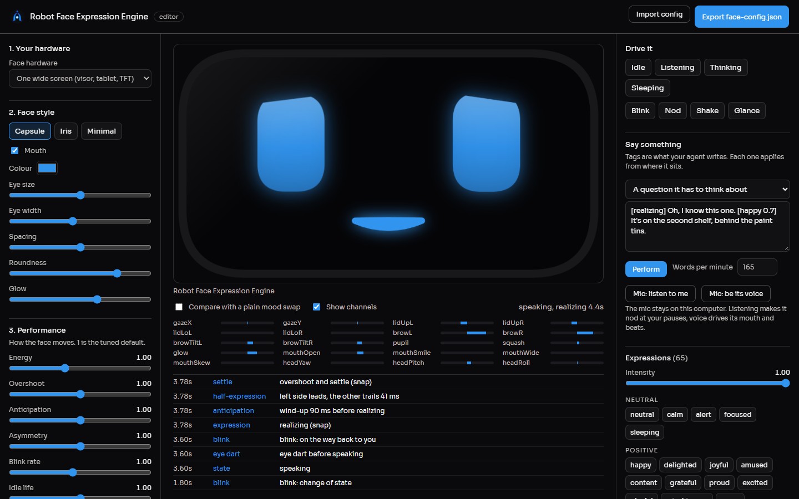The image size is (799, 499).
Task: Enable Compare with a plain mood swap
Action: coord(179,307)
